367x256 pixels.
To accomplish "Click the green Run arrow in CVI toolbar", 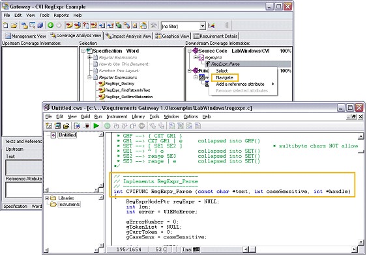I will point(96,126).
